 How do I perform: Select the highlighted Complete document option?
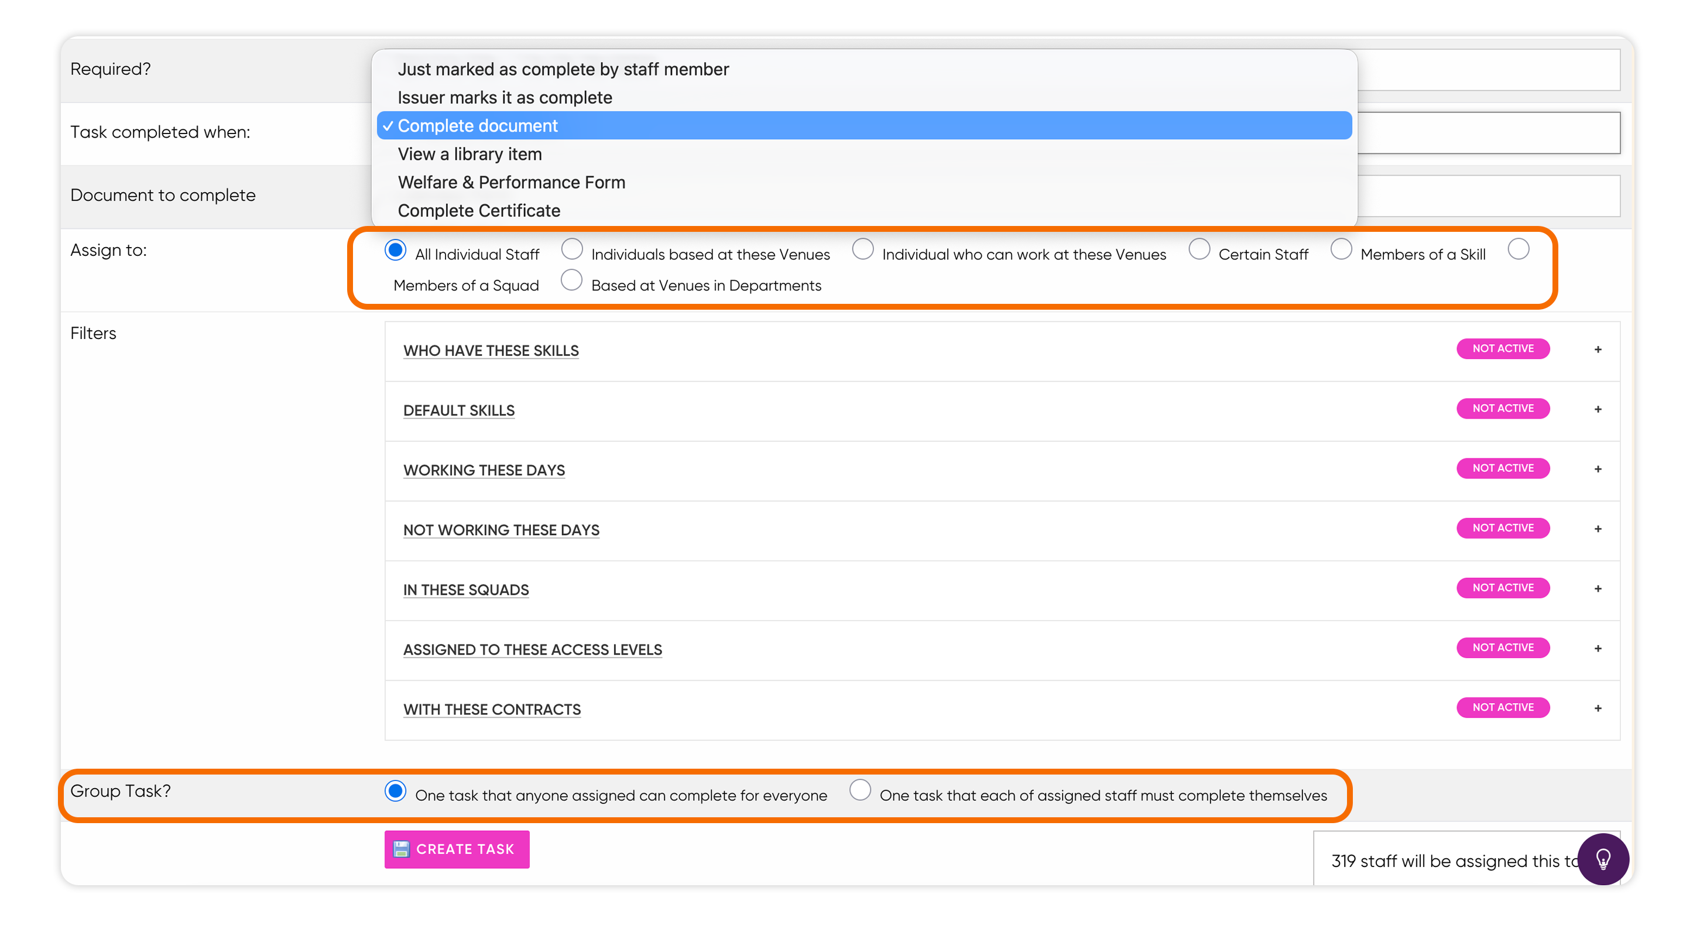pyautogui.click(x=865, y=125)
